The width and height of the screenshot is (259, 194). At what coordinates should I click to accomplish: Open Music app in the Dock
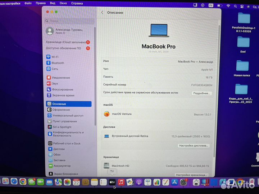121,182
